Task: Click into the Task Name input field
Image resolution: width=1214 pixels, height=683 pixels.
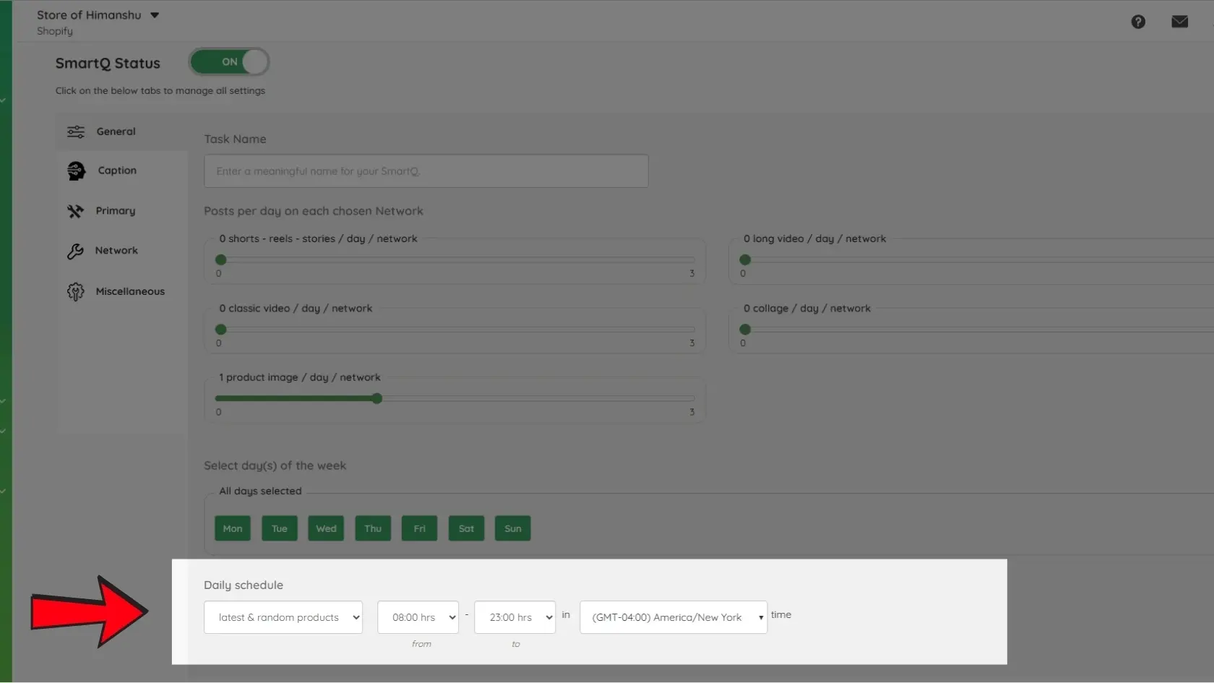Action: coord(426,171)
